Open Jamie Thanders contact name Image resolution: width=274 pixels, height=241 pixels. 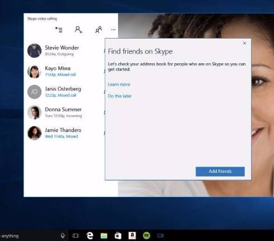tap(63, 130)
